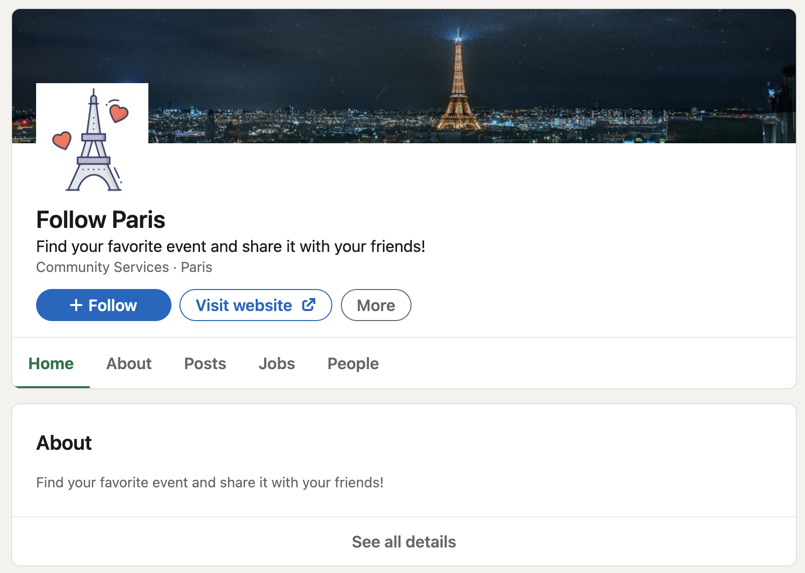Click the night sky cover banner image

tap(404, 76)
